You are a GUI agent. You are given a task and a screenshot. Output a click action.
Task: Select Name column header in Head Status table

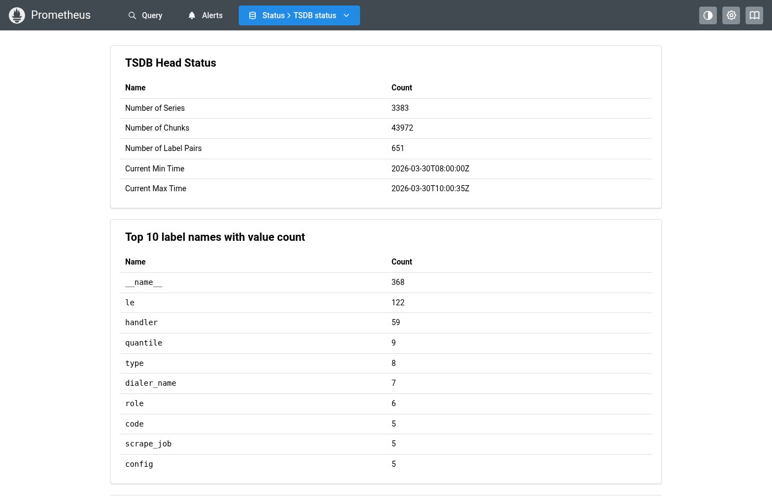point(135,88)
